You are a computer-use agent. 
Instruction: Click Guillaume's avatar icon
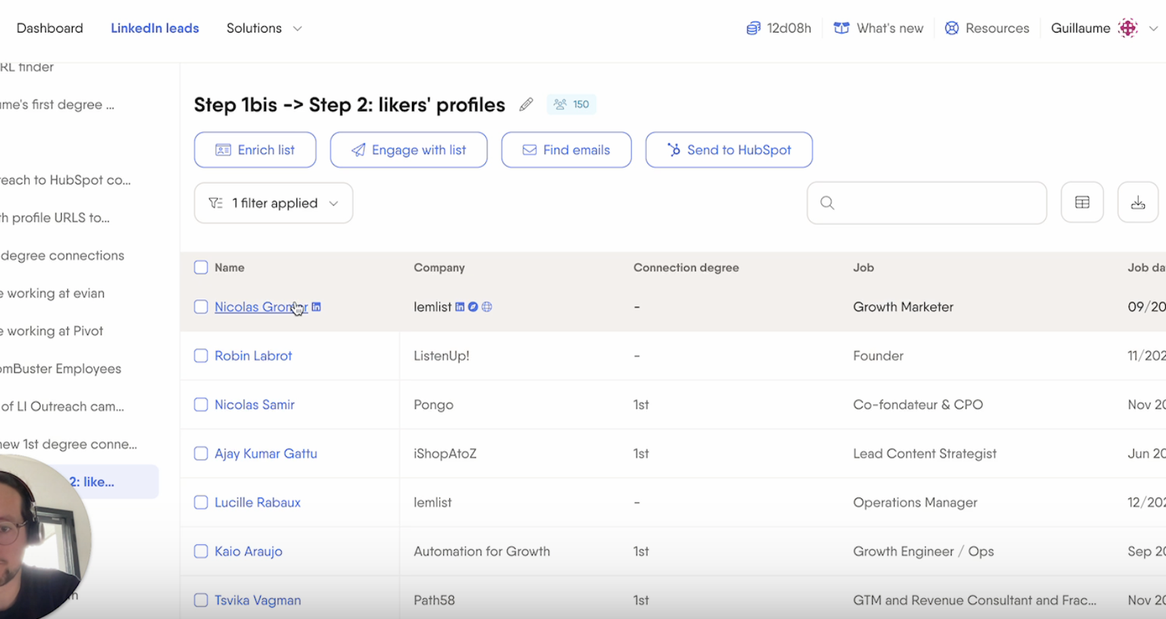[x=1128, y=28]
